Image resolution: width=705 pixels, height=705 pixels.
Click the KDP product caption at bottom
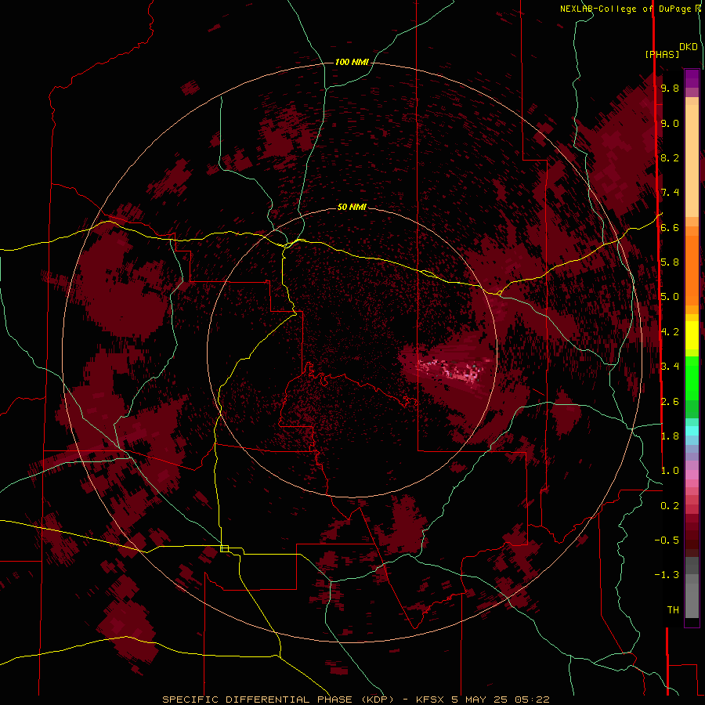click(356, 700)
